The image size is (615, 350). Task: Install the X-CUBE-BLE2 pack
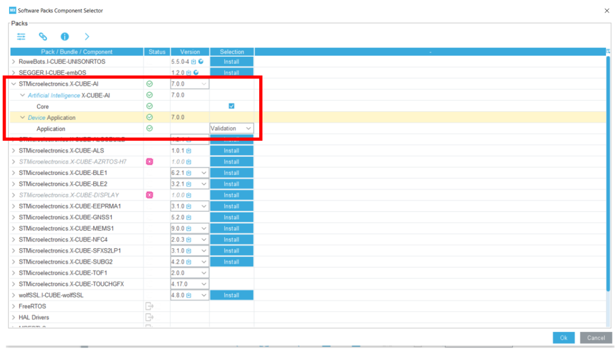pos(231,184)
